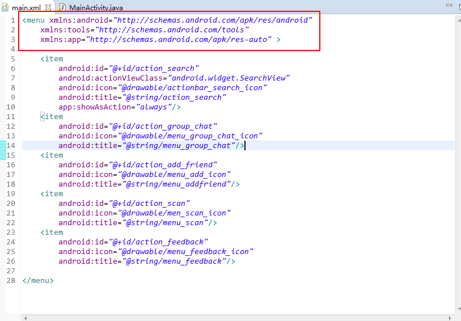This screenshot has width=461, height=321.
Task: Click the item tag on line 11
Action: tap(52, 117)
